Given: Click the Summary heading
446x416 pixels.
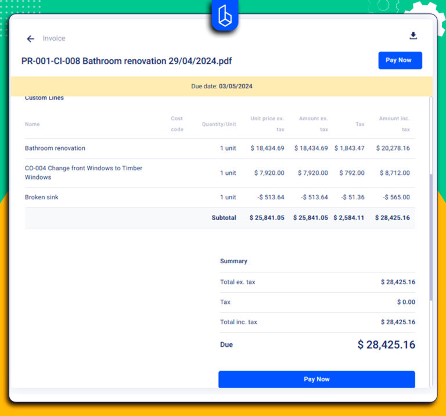Looking at the screenshot, I should point(233,261).
